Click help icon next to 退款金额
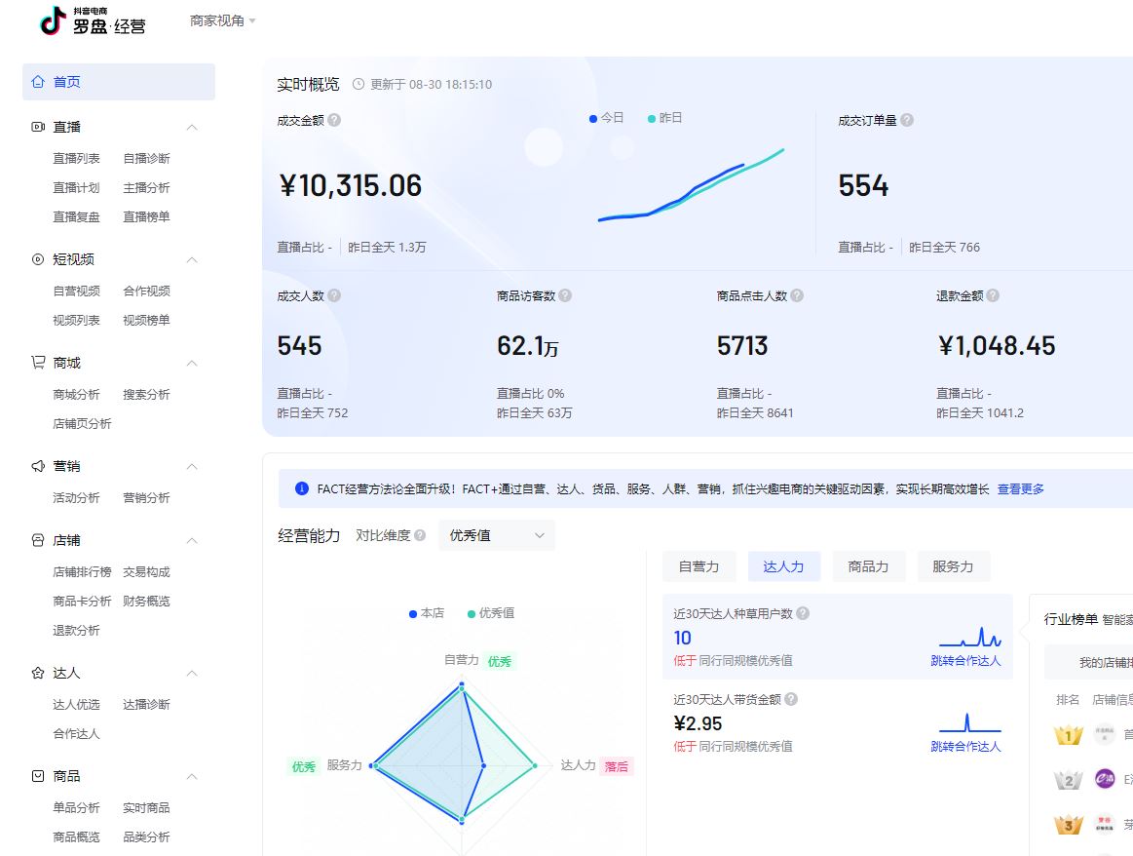This screenshot has width=1133, height=856. [x=993, y=295]
